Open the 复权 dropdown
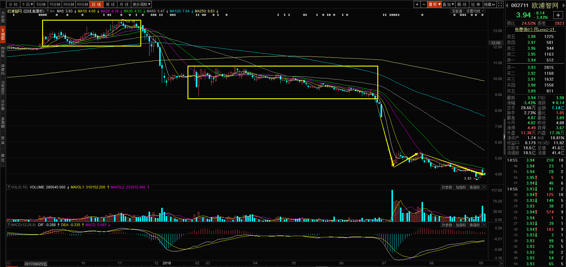 (x=435, y=4)
